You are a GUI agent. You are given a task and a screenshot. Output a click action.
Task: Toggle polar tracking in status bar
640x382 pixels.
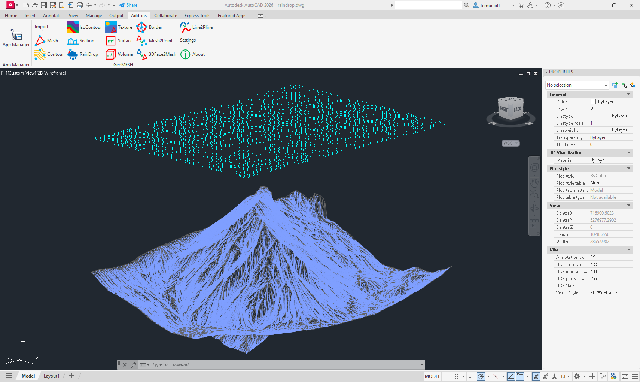[481, 376]
